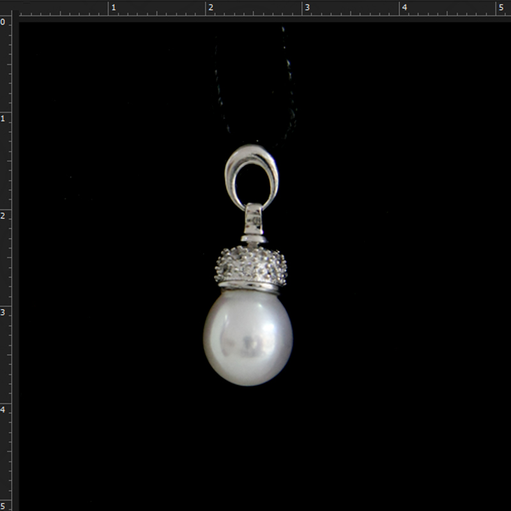Image resolution: width=511 pixels, height=511 pixels.
Task: Click the "2" mark on vertical ruler
Action: [x=3, y=216]
